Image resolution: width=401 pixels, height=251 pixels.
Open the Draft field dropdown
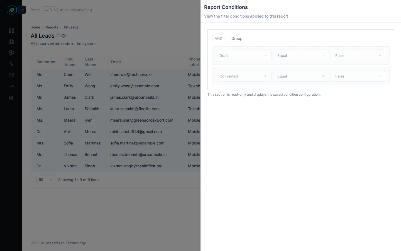click(244, 55)
